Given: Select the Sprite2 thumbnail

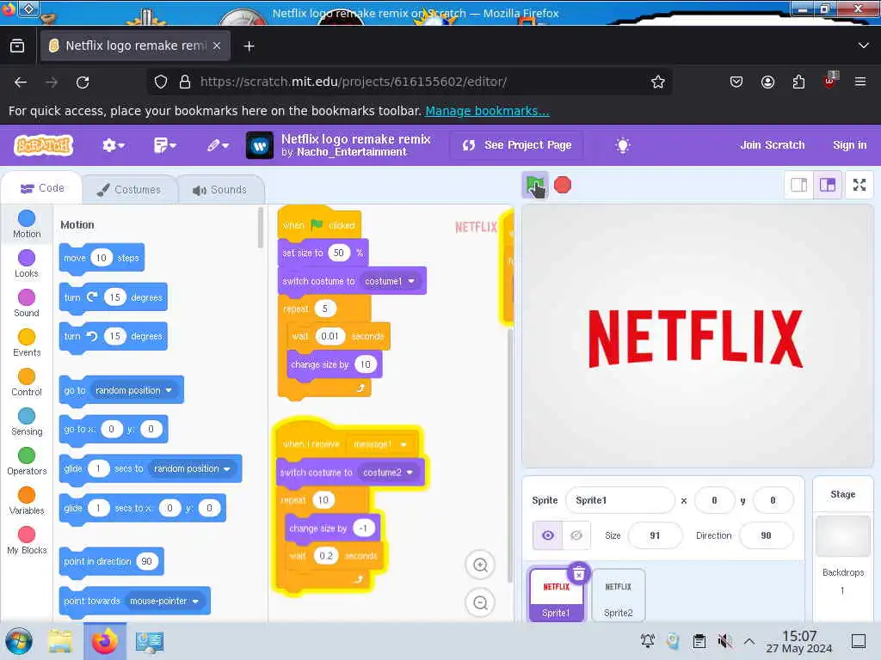Looking at the screenshot, I should coord(618,594).
